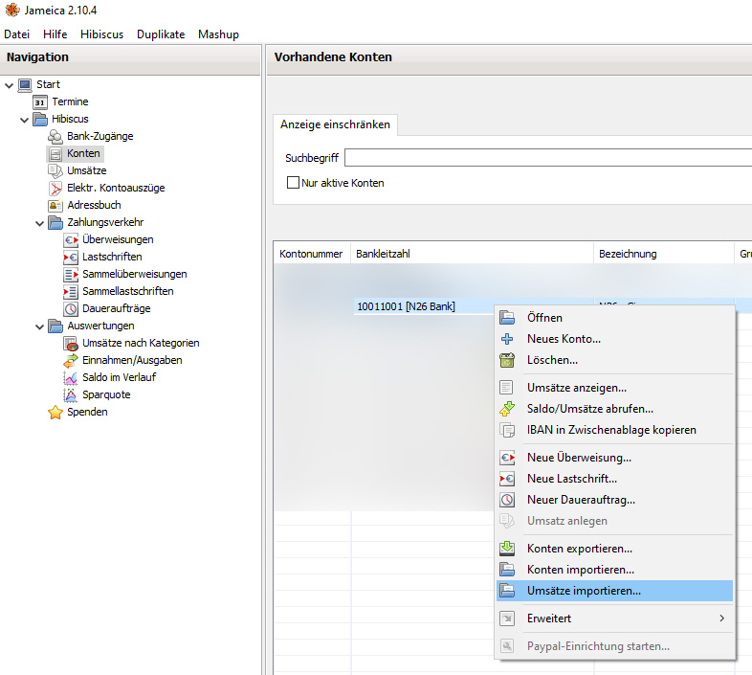Click the Sammellastschriften icon

(71, 292)
